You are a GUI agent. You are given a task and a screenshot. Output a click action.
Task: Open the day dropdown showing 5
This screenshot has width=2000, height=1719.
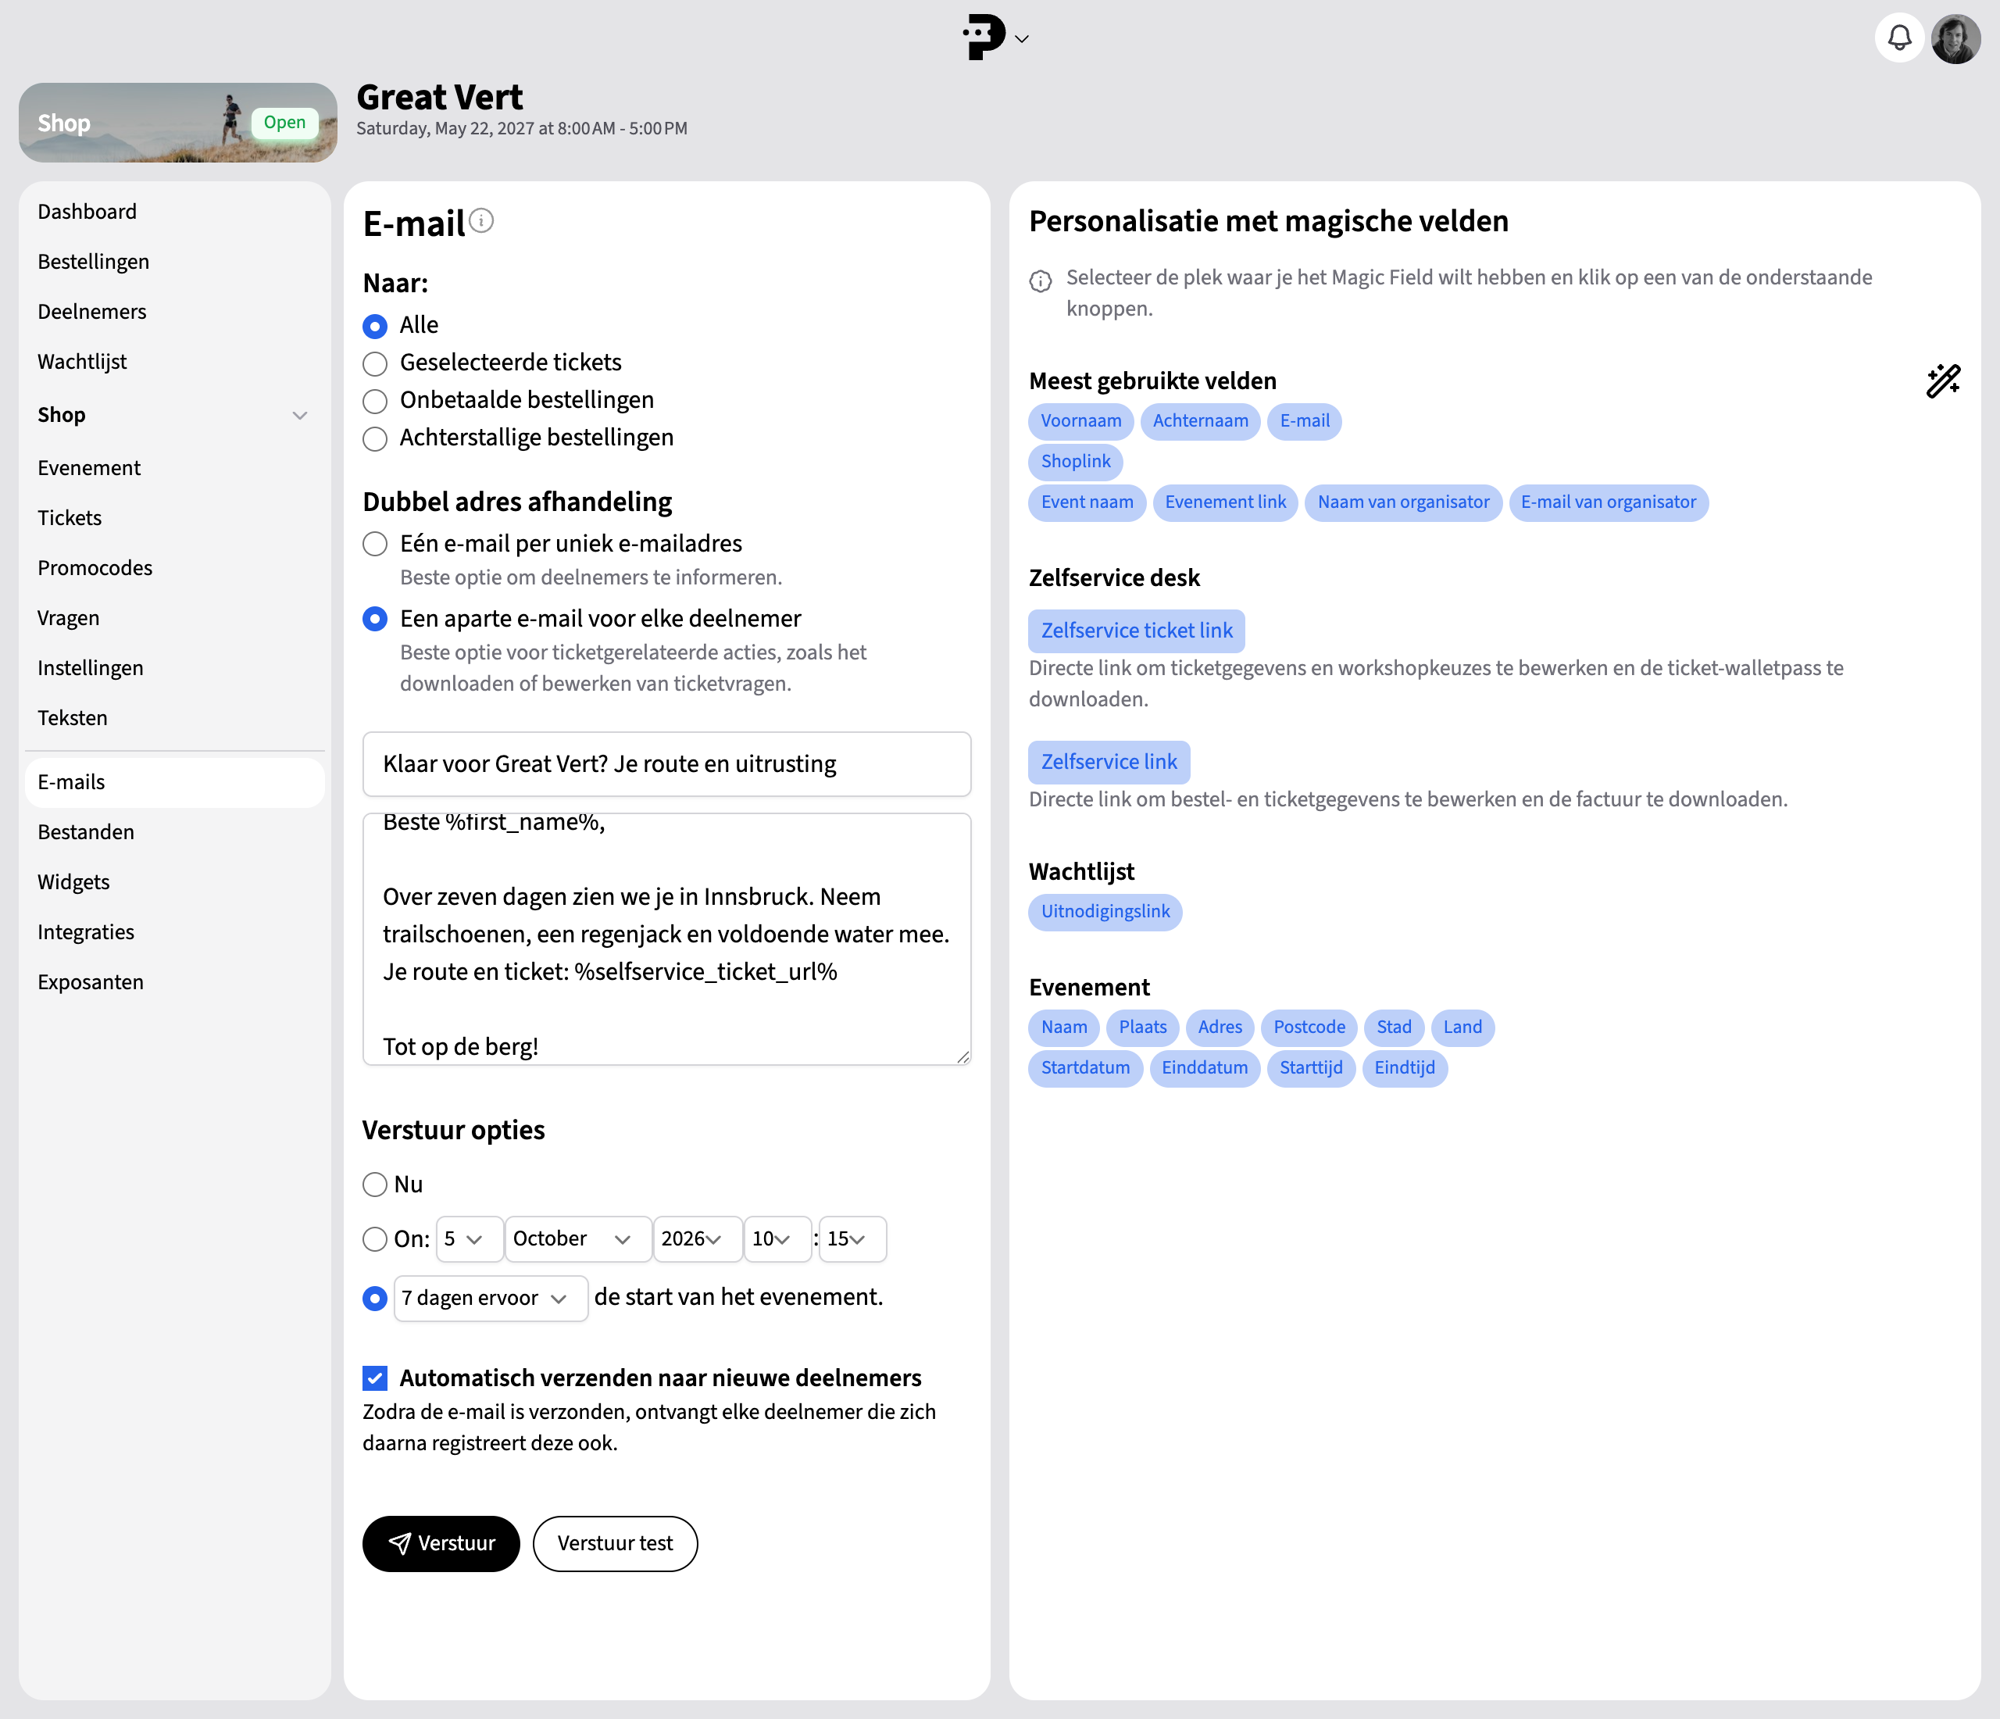click(469, 1239)
